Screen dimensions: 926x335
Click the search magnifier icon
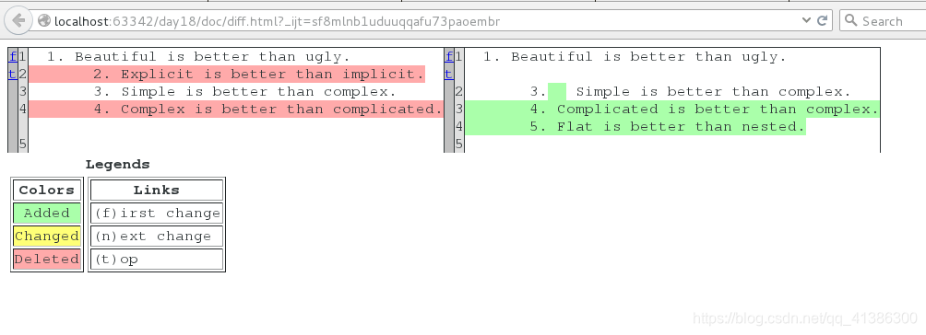[x=850, y=20]
